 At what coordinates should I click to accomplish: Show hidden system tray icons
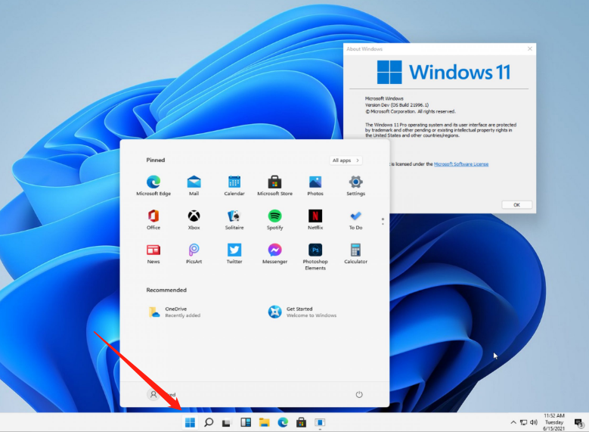coord(513,422)
